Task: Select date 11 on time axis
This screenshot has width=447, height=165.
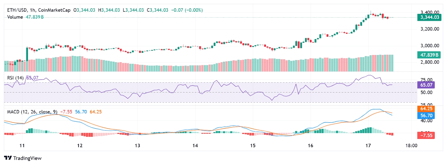Action: tap(22, 146)
